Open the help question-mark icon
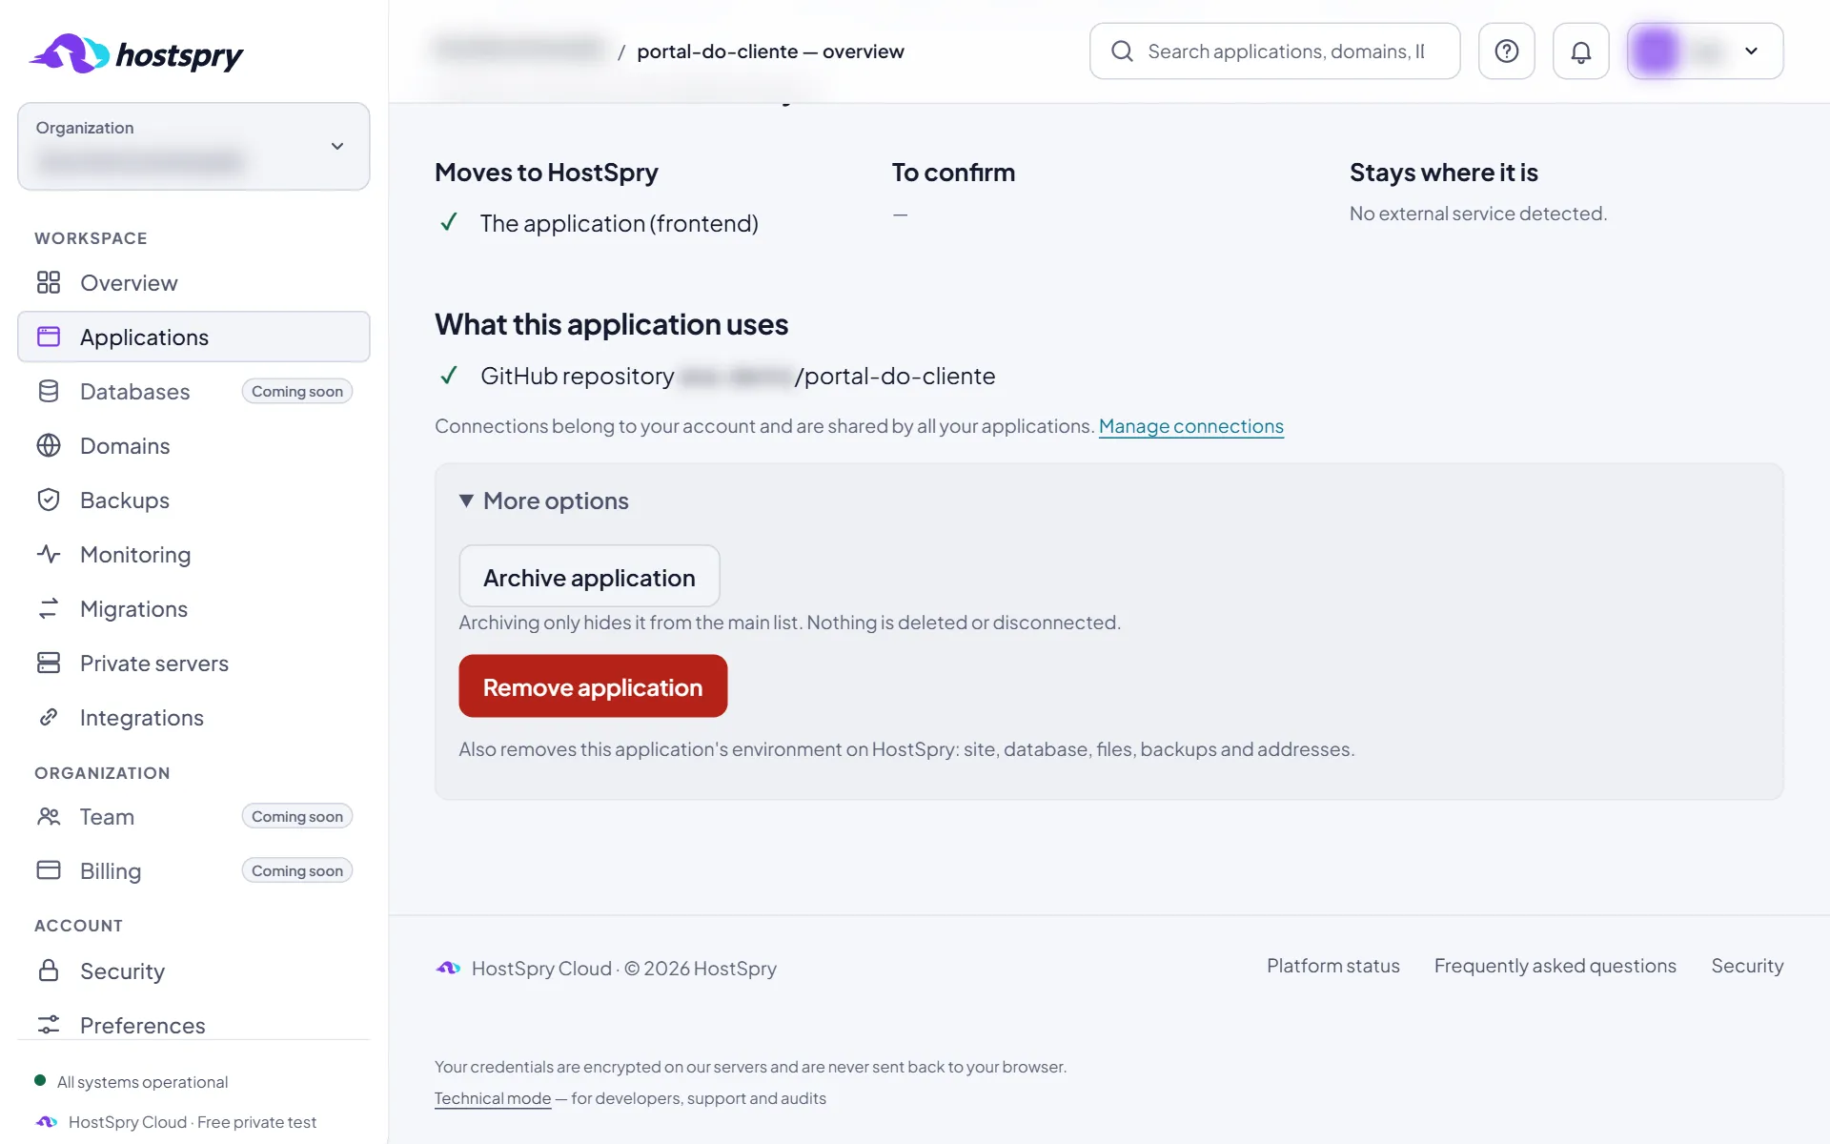This screenshot has width=1830, height=1144. point(1506,51)
